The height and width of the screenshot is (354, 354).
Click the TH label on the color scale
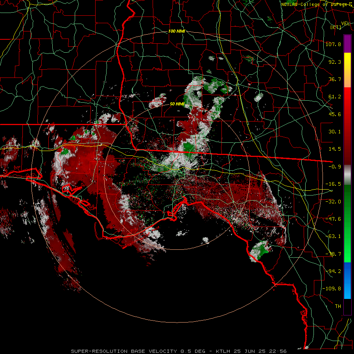338,306
